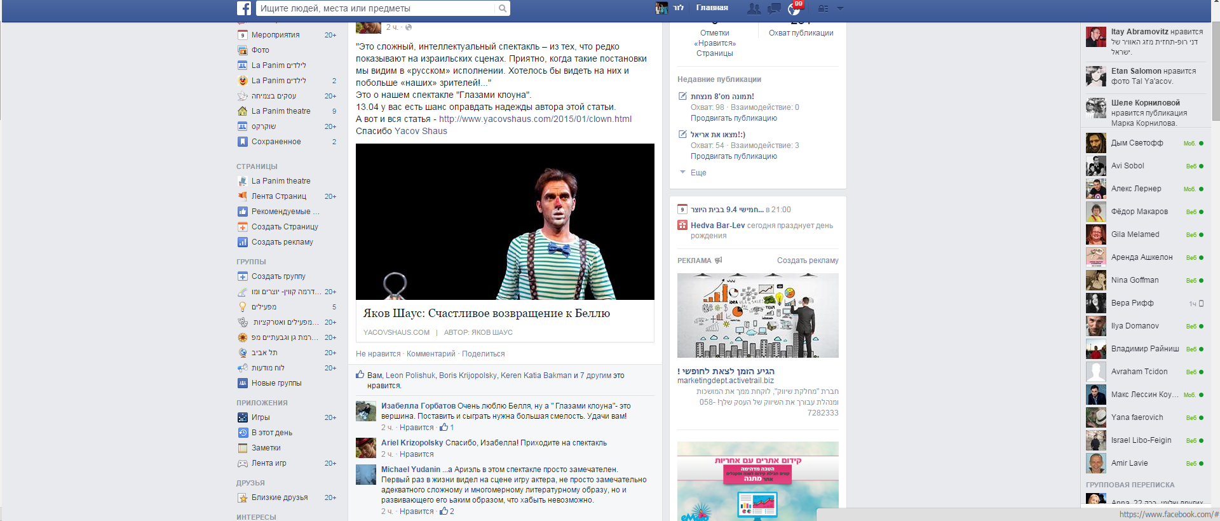
Task: Click the Facebook logo icon
Action: click(x=244, y=8)
